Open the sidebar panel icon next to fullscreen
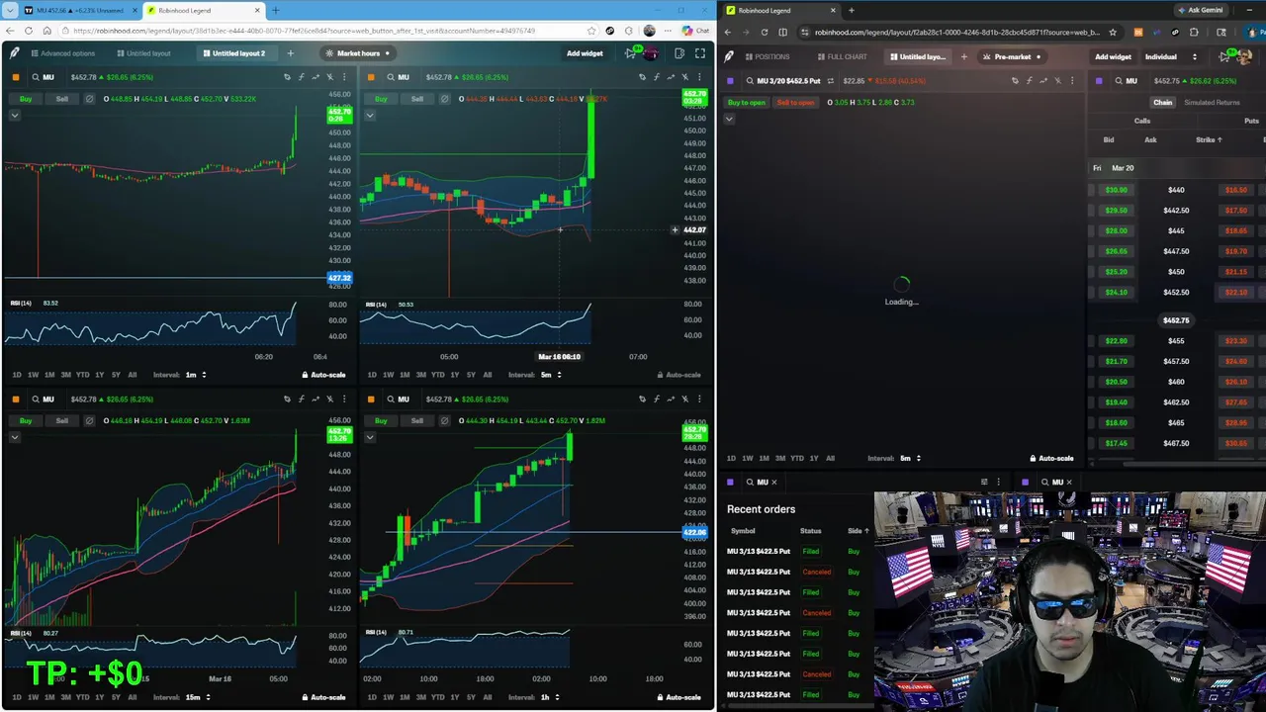 (x=679, y=53)
